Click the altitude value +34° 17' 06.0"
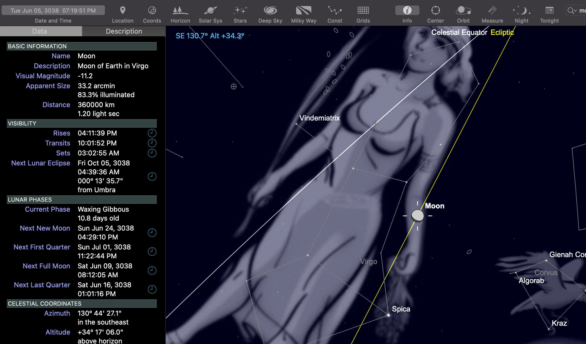 (100, 332)
